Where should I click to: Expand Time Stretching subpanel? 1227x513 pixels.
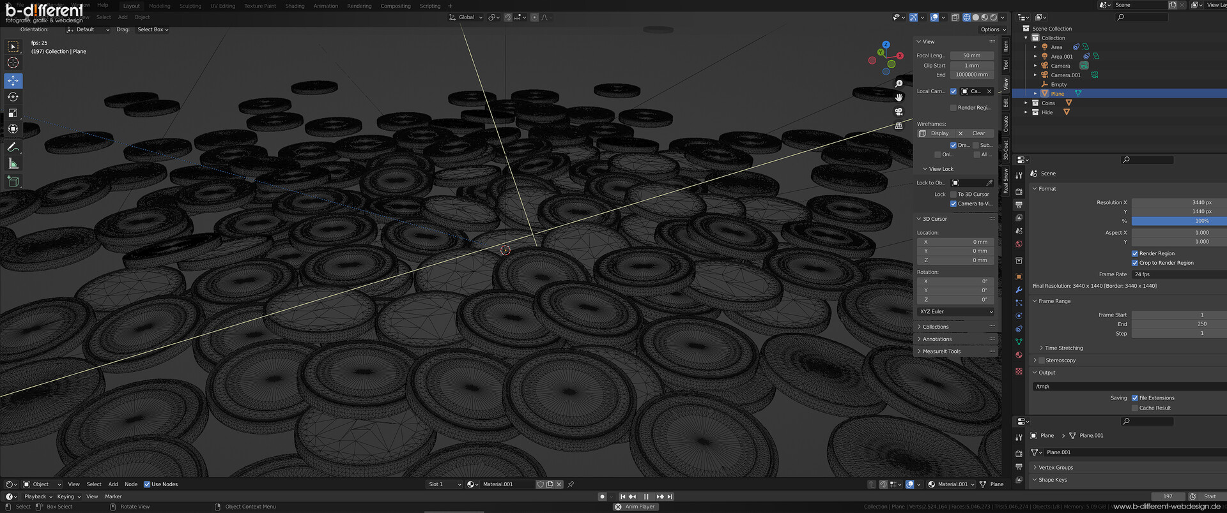[1063, 348]
